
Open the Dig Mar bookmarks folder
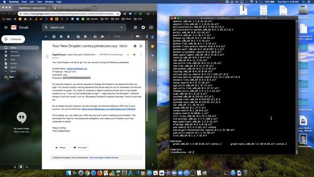coord(92,19)
